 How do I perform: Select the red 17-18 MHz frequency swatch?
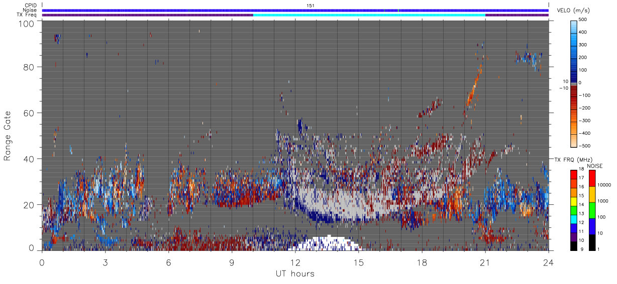click(x=573, y=174)
